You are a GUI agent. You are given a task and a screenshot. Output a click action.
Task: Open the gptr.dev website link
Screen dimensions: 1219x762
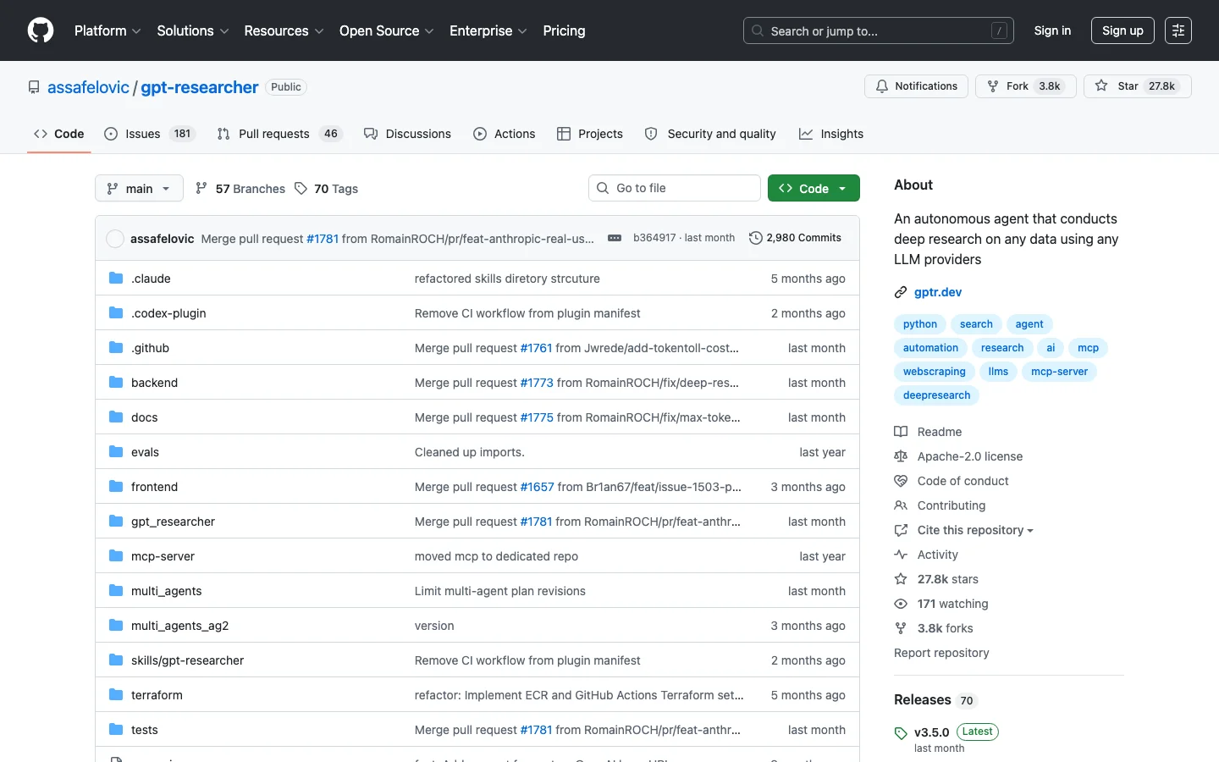click(x=938, y=292)
